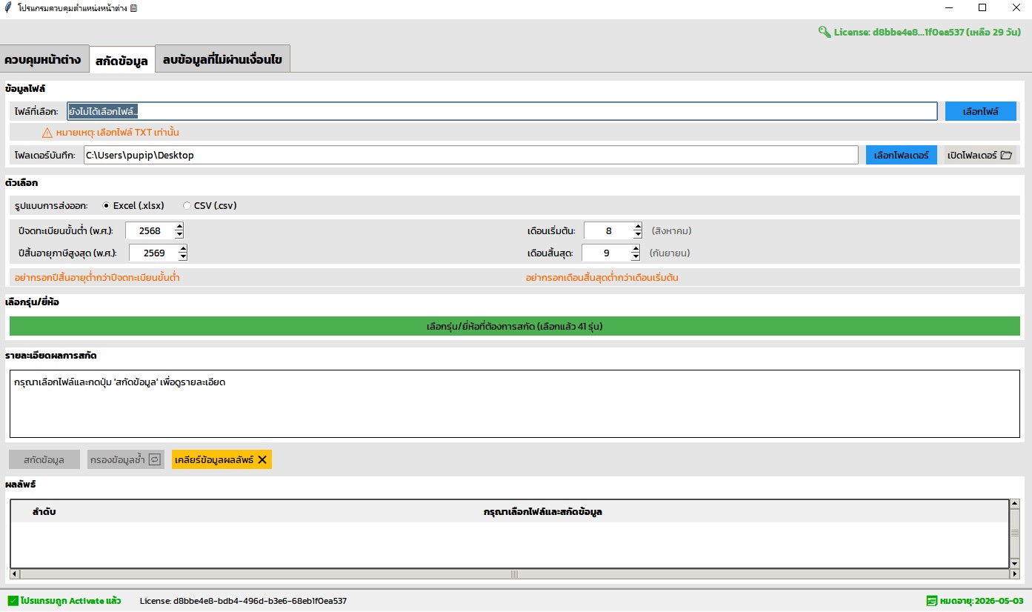The width and height of the screenshot is (1032, 612).
Task: Decrease maximum tax expiry year value
Action: [183, 257]
